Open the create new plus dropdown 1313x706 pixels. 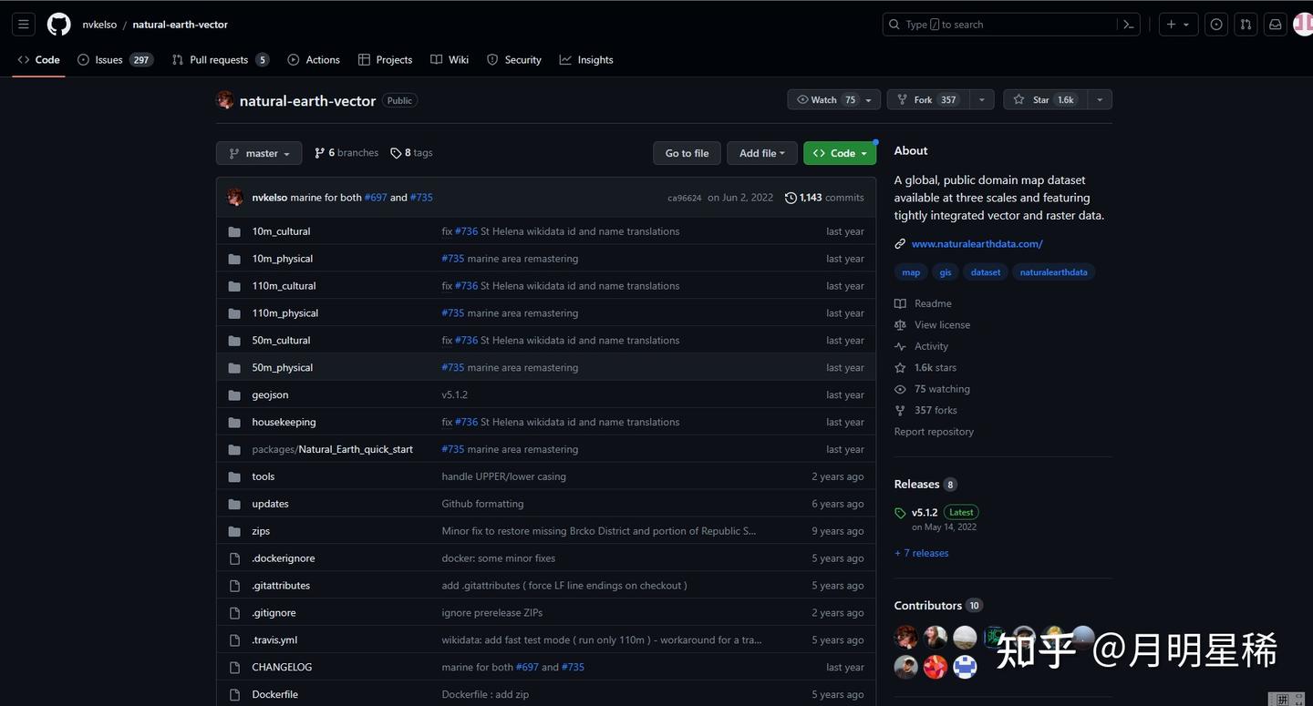[x=1177, y=25]
